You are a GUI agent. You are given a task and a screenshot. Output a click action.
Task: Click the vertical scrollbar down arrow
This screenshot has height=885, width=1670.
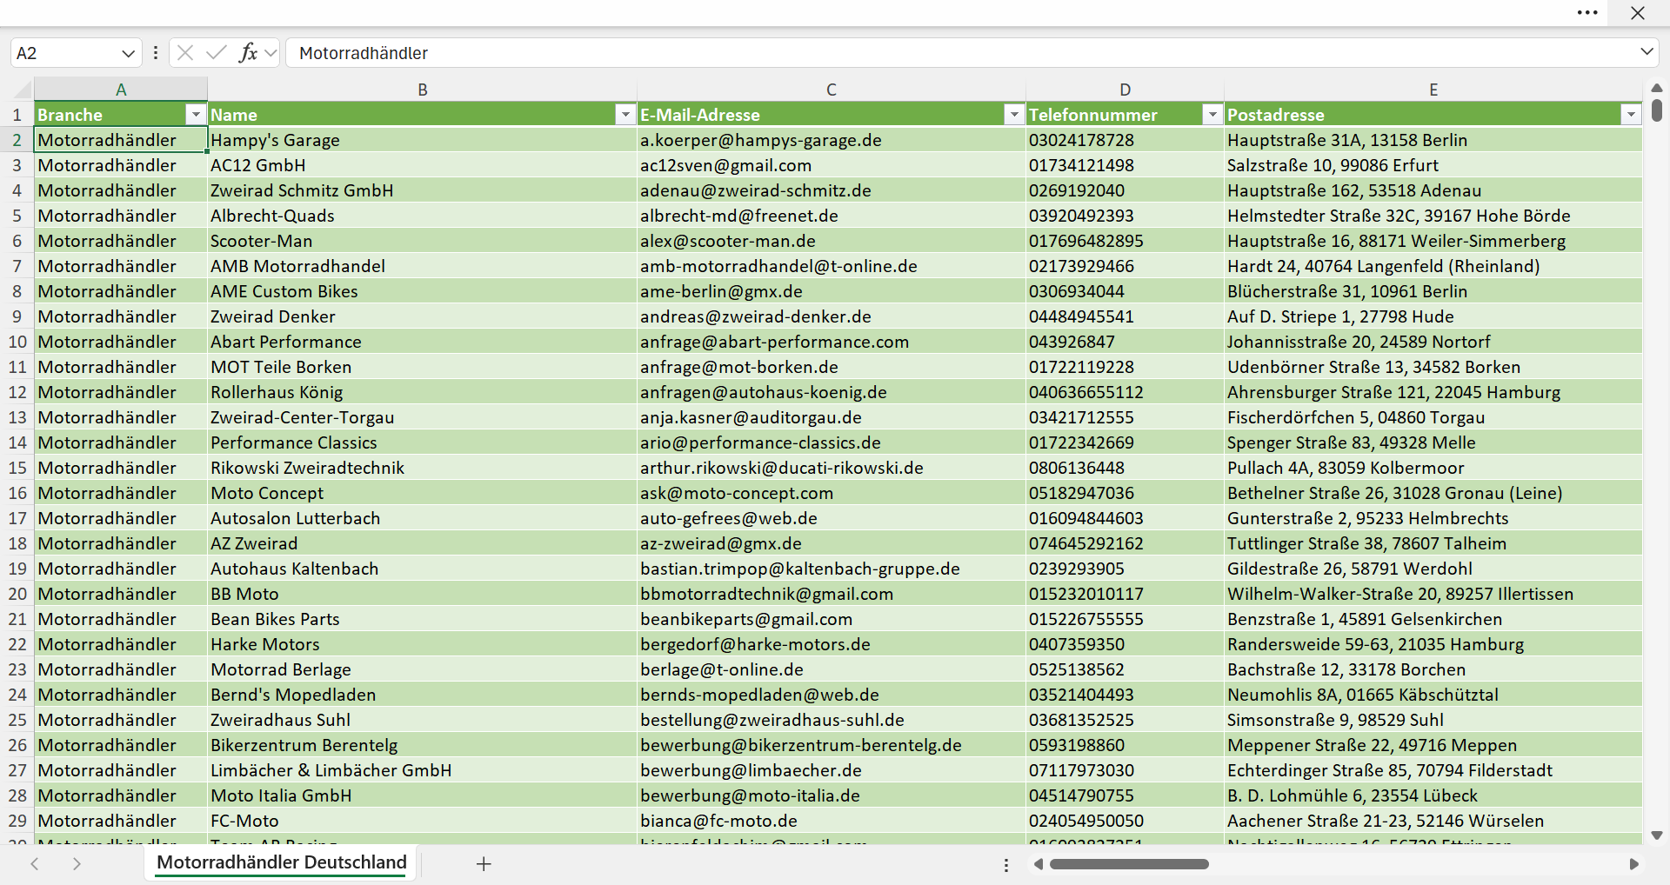coord(1657,835)
